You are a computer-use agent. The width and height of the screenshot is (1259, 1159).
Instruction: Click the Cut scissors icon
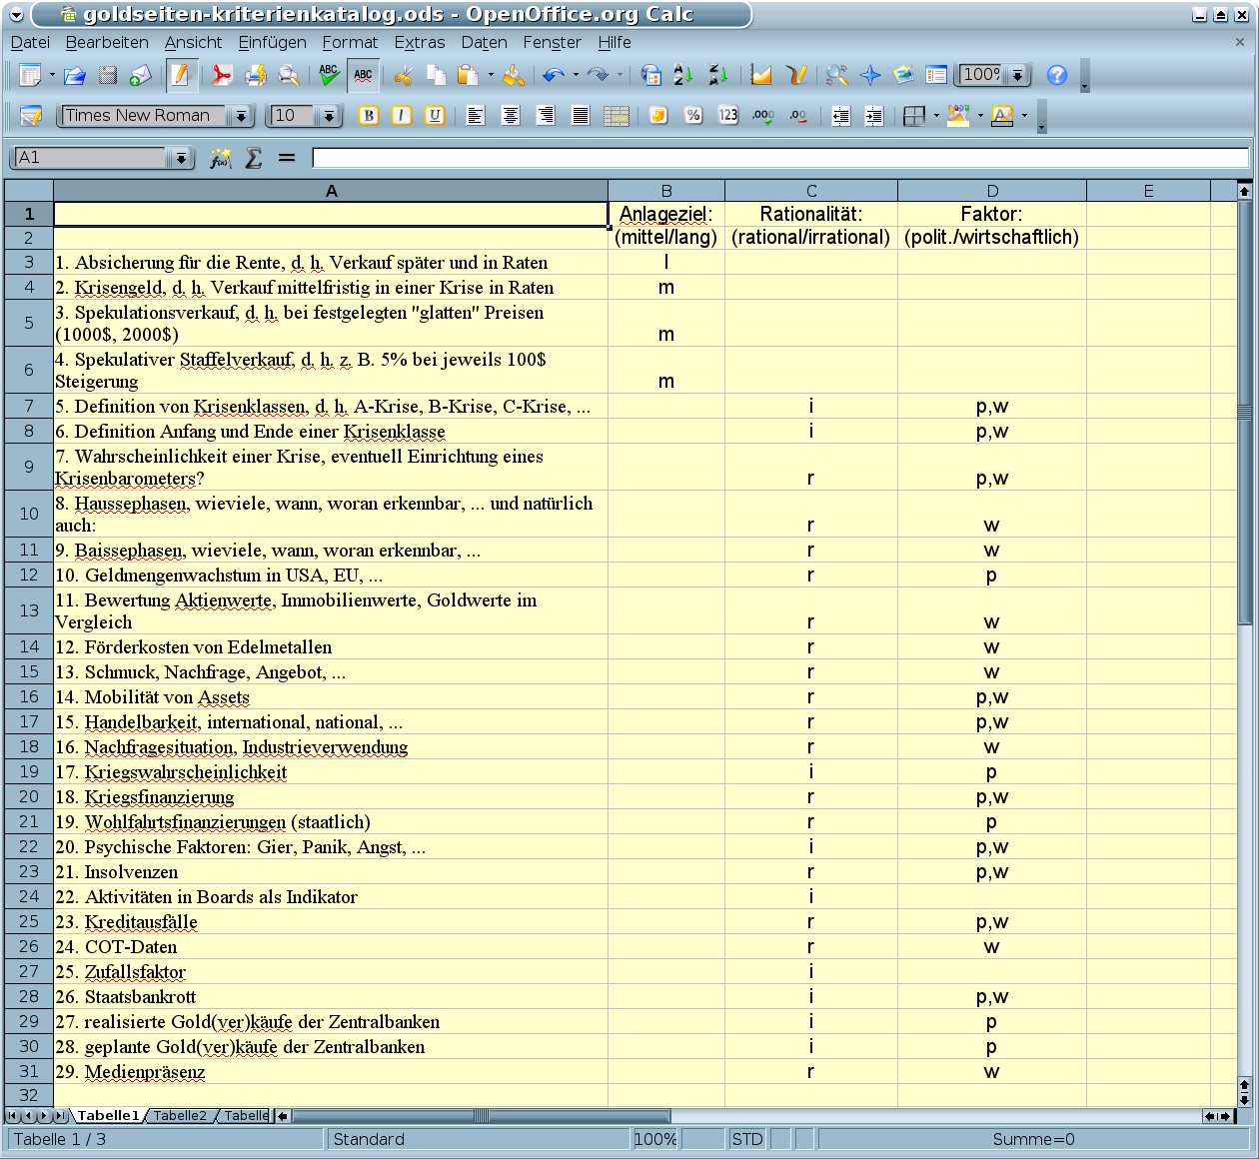point(403,75)
